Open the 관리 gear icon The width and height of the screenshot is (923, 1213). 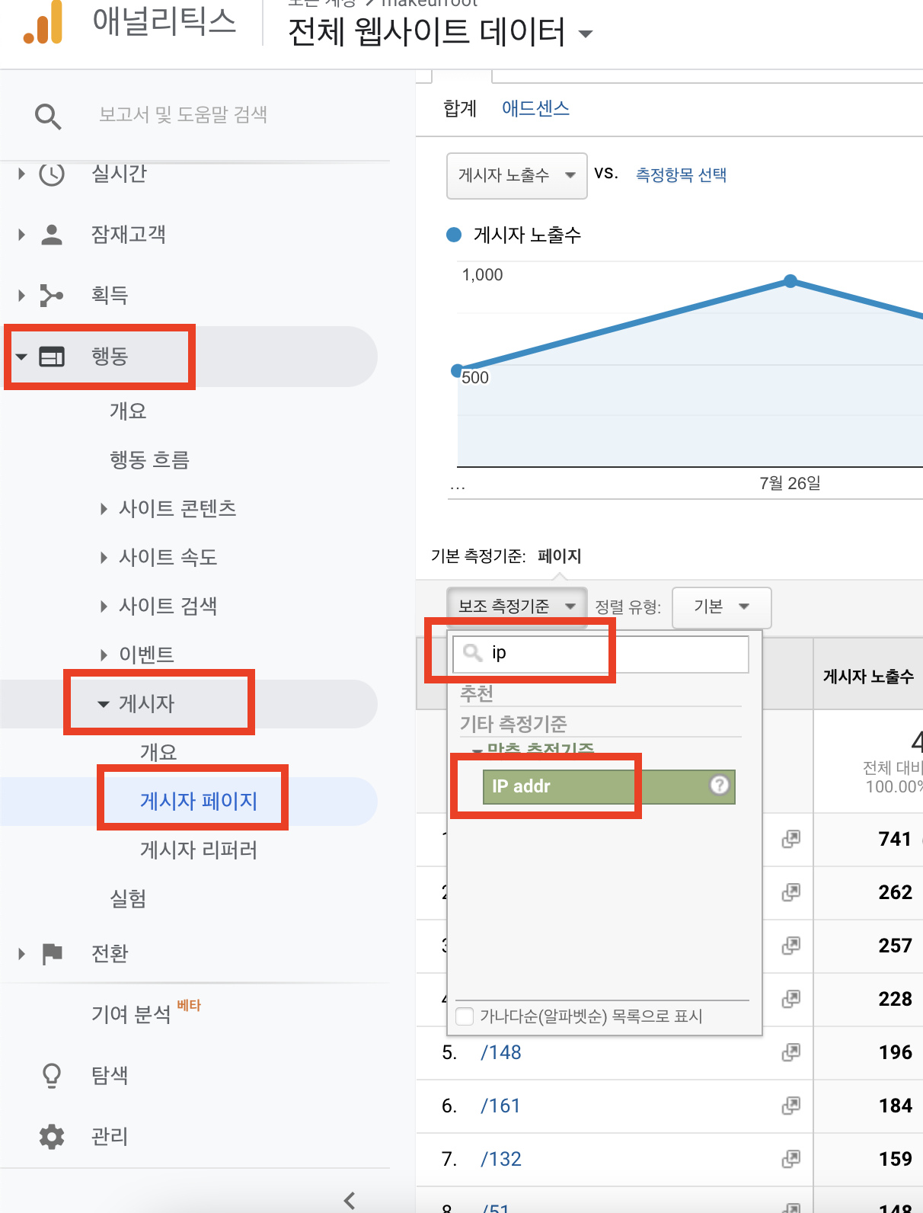coord(52,1136)
